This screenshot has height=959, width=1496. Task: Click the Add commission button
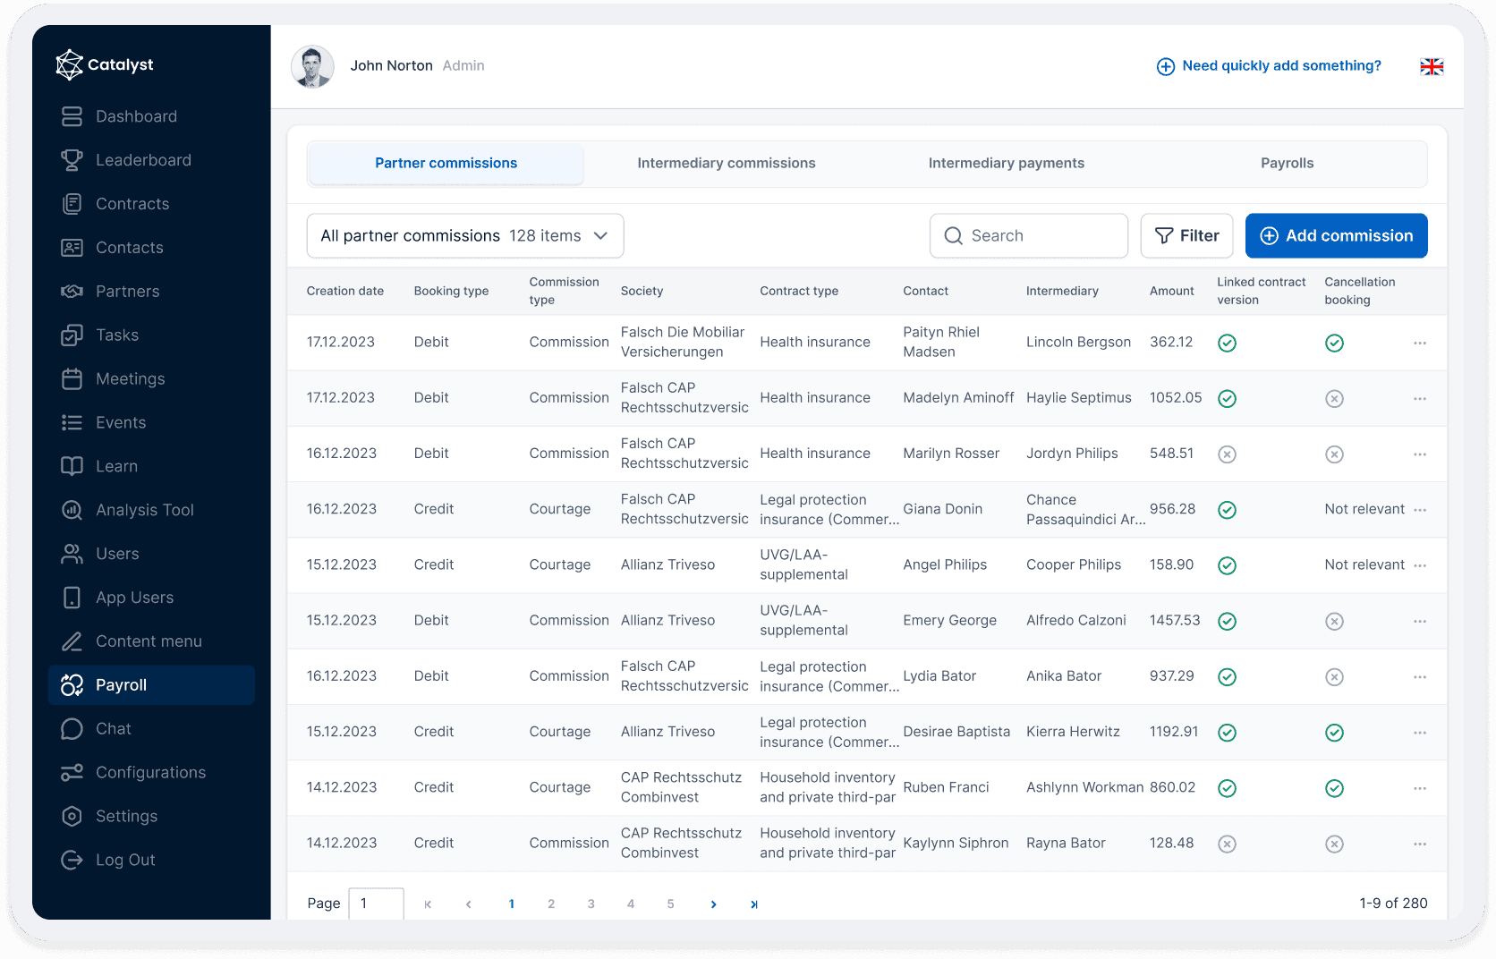click(1336, 236)
